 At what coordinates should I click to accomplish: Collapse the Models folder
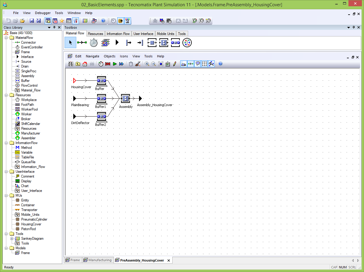6,248
